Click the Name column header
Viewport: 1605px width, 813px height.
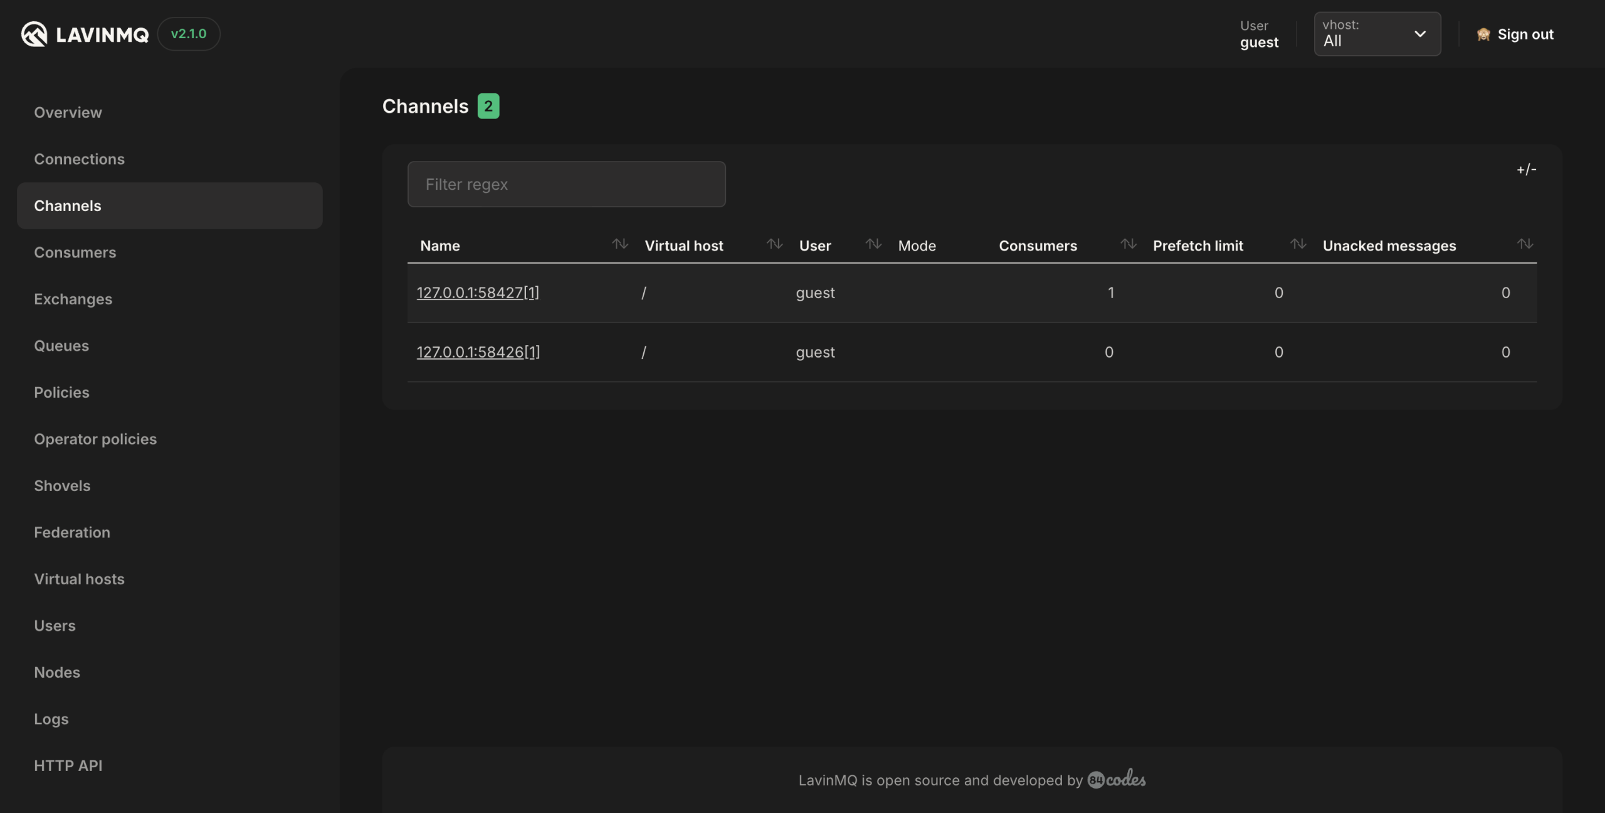(x=440, y=246)
